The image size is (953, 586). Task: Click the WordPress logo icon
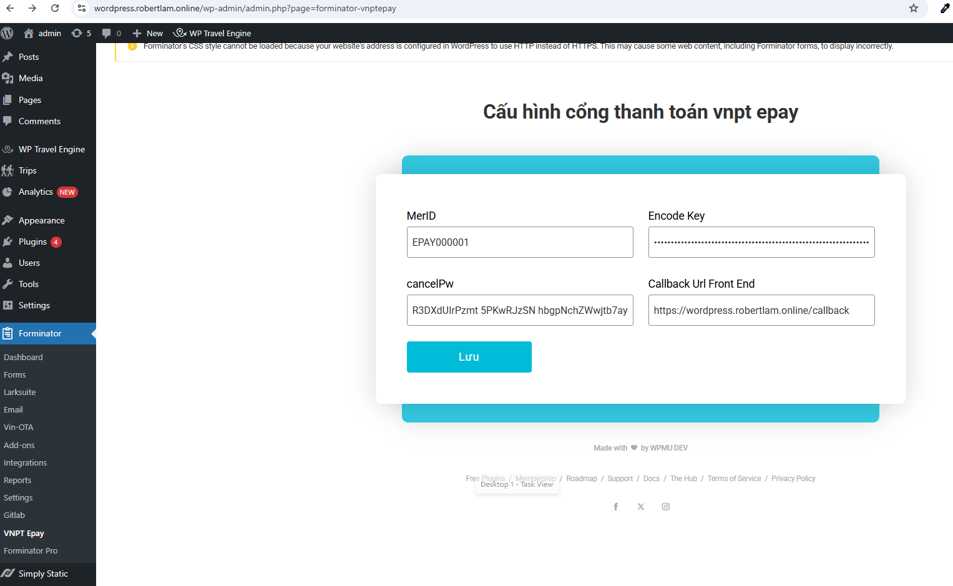point(7,33)
